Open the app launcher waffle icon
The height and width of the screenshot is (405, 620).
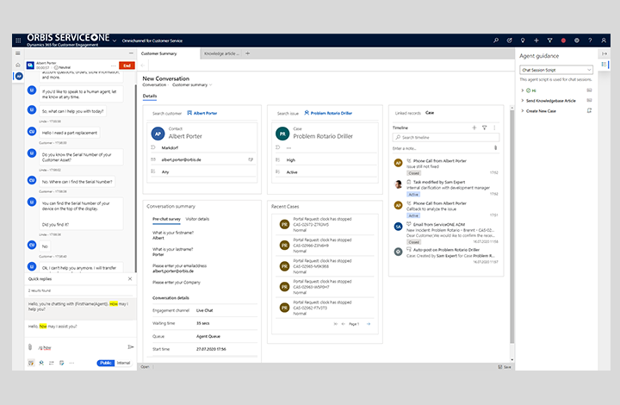(18, 40)
